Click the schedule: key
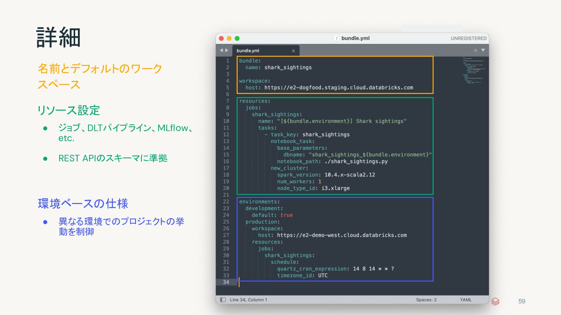 [285, 262]
